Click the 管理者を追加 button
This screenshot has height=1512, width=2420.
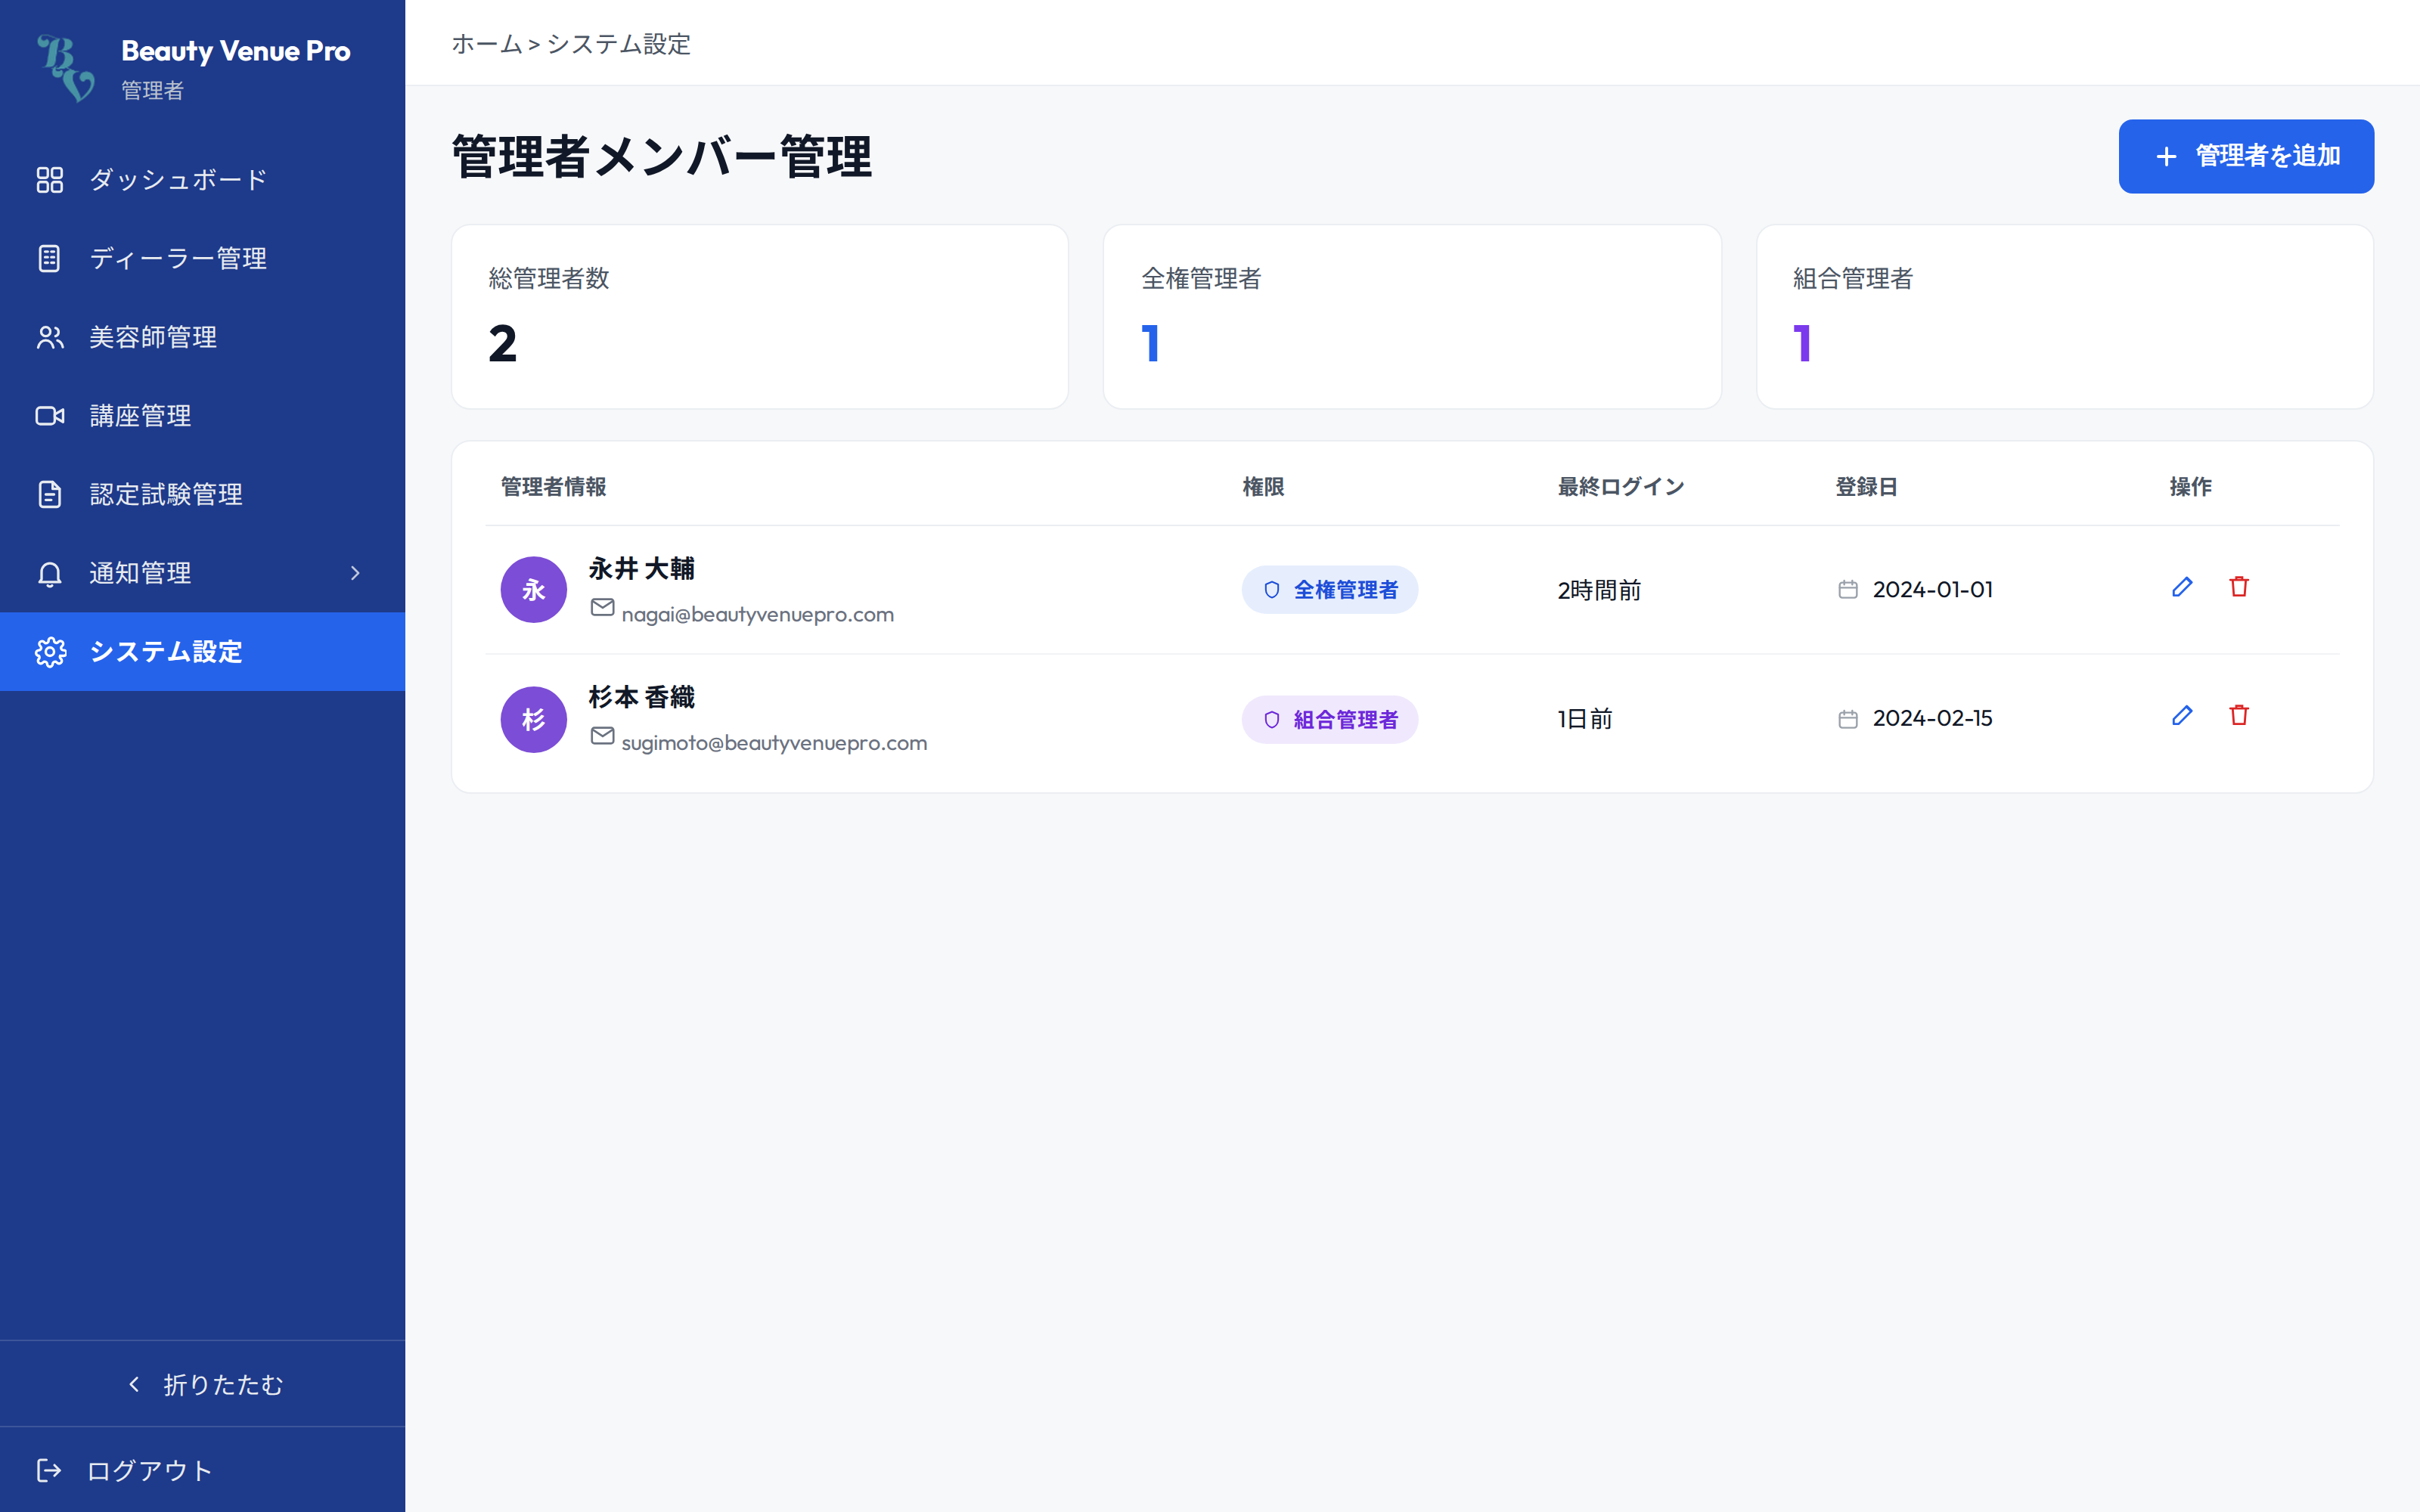pyautogui.click(x=2246, y=156)
